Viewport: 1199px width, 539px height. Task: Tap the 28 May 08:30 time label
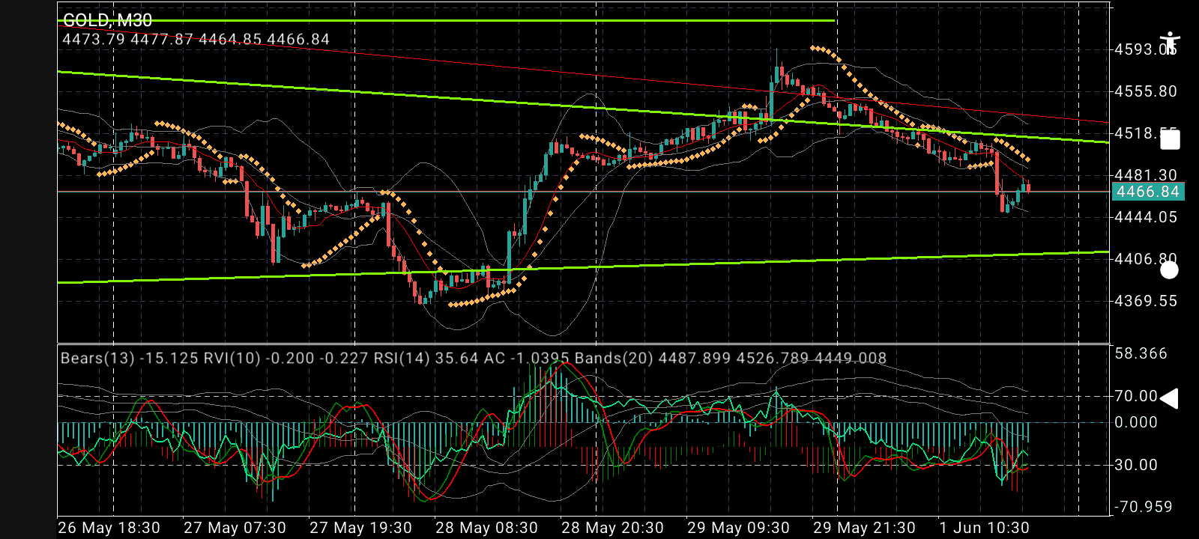[x=487, y=528]
